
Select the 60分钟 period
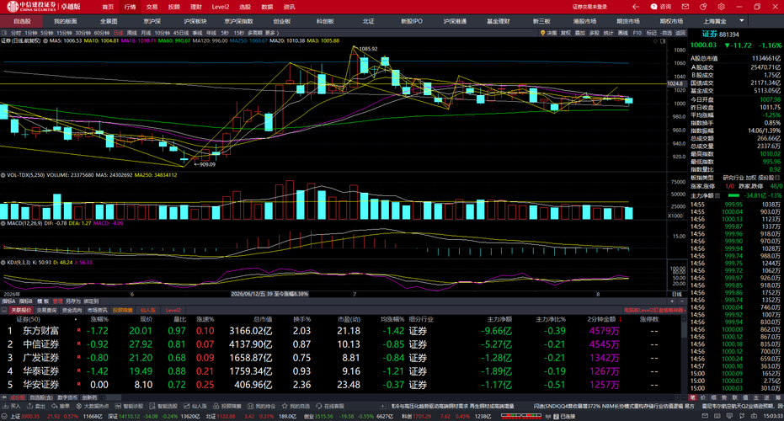[102, 33]
